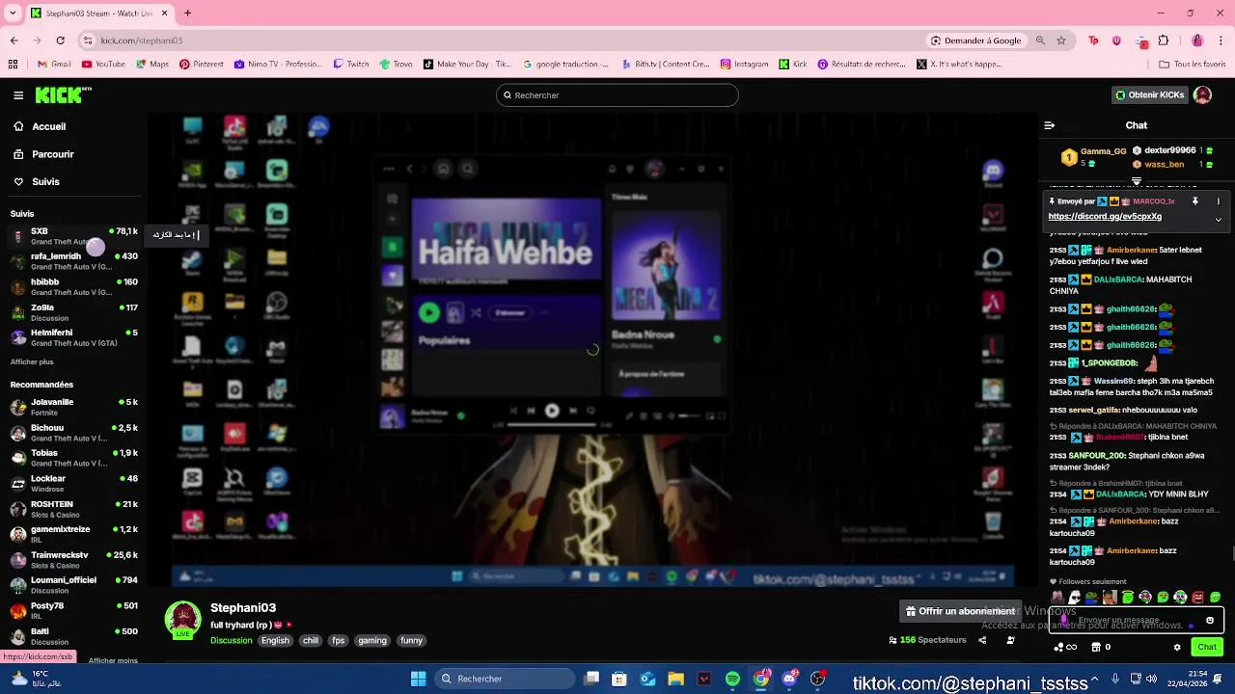The image size is (1235, 694).
Task: Select the funny stream tag
Action: click(411, 641)
